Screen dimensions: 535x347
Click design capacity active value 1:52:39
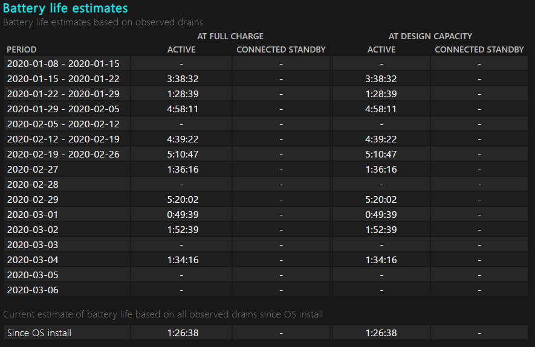tap(381, 229)
